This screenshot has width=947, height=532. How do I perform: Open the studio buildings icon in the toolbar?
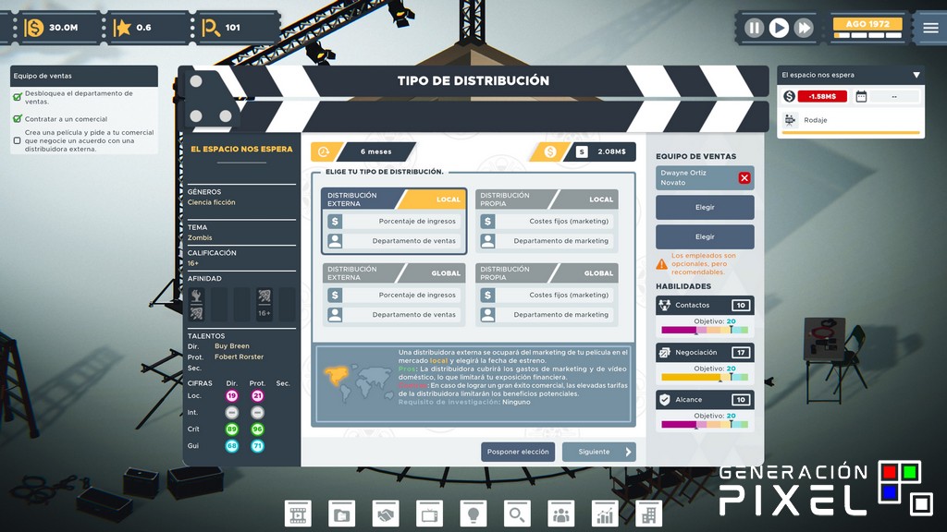(x=647, y=514)
